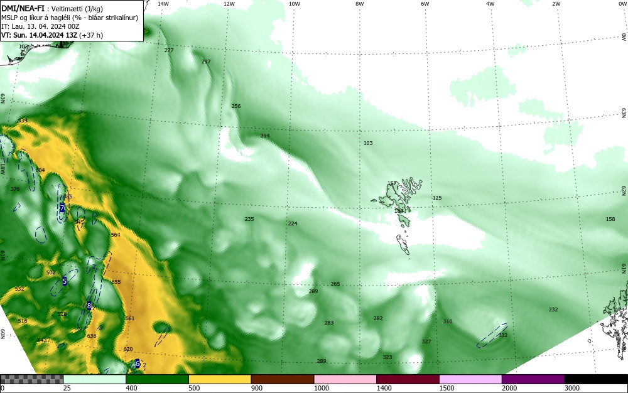Viewport: 628px width, 393px height.
Task: Click the 'VT: Sun. 14.04.2024 13Z (+37 h)' line
Action: coord(52,35)
